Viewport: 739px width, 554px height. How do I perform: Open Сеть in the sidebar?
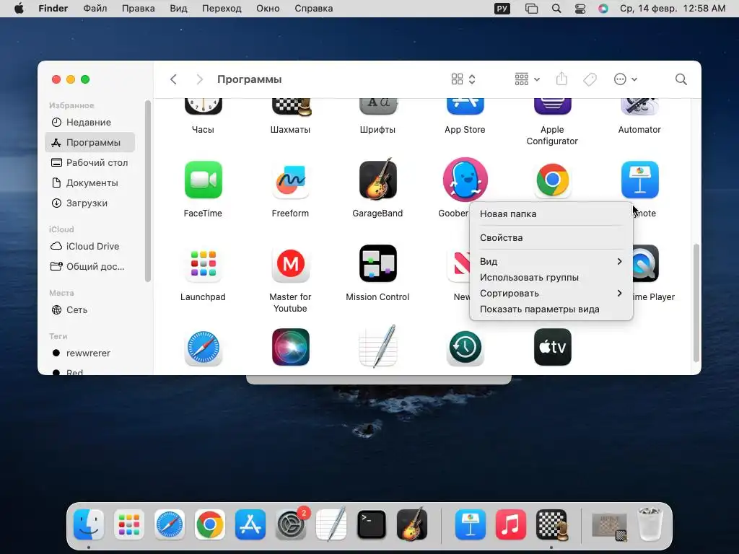tap(90, 310)
